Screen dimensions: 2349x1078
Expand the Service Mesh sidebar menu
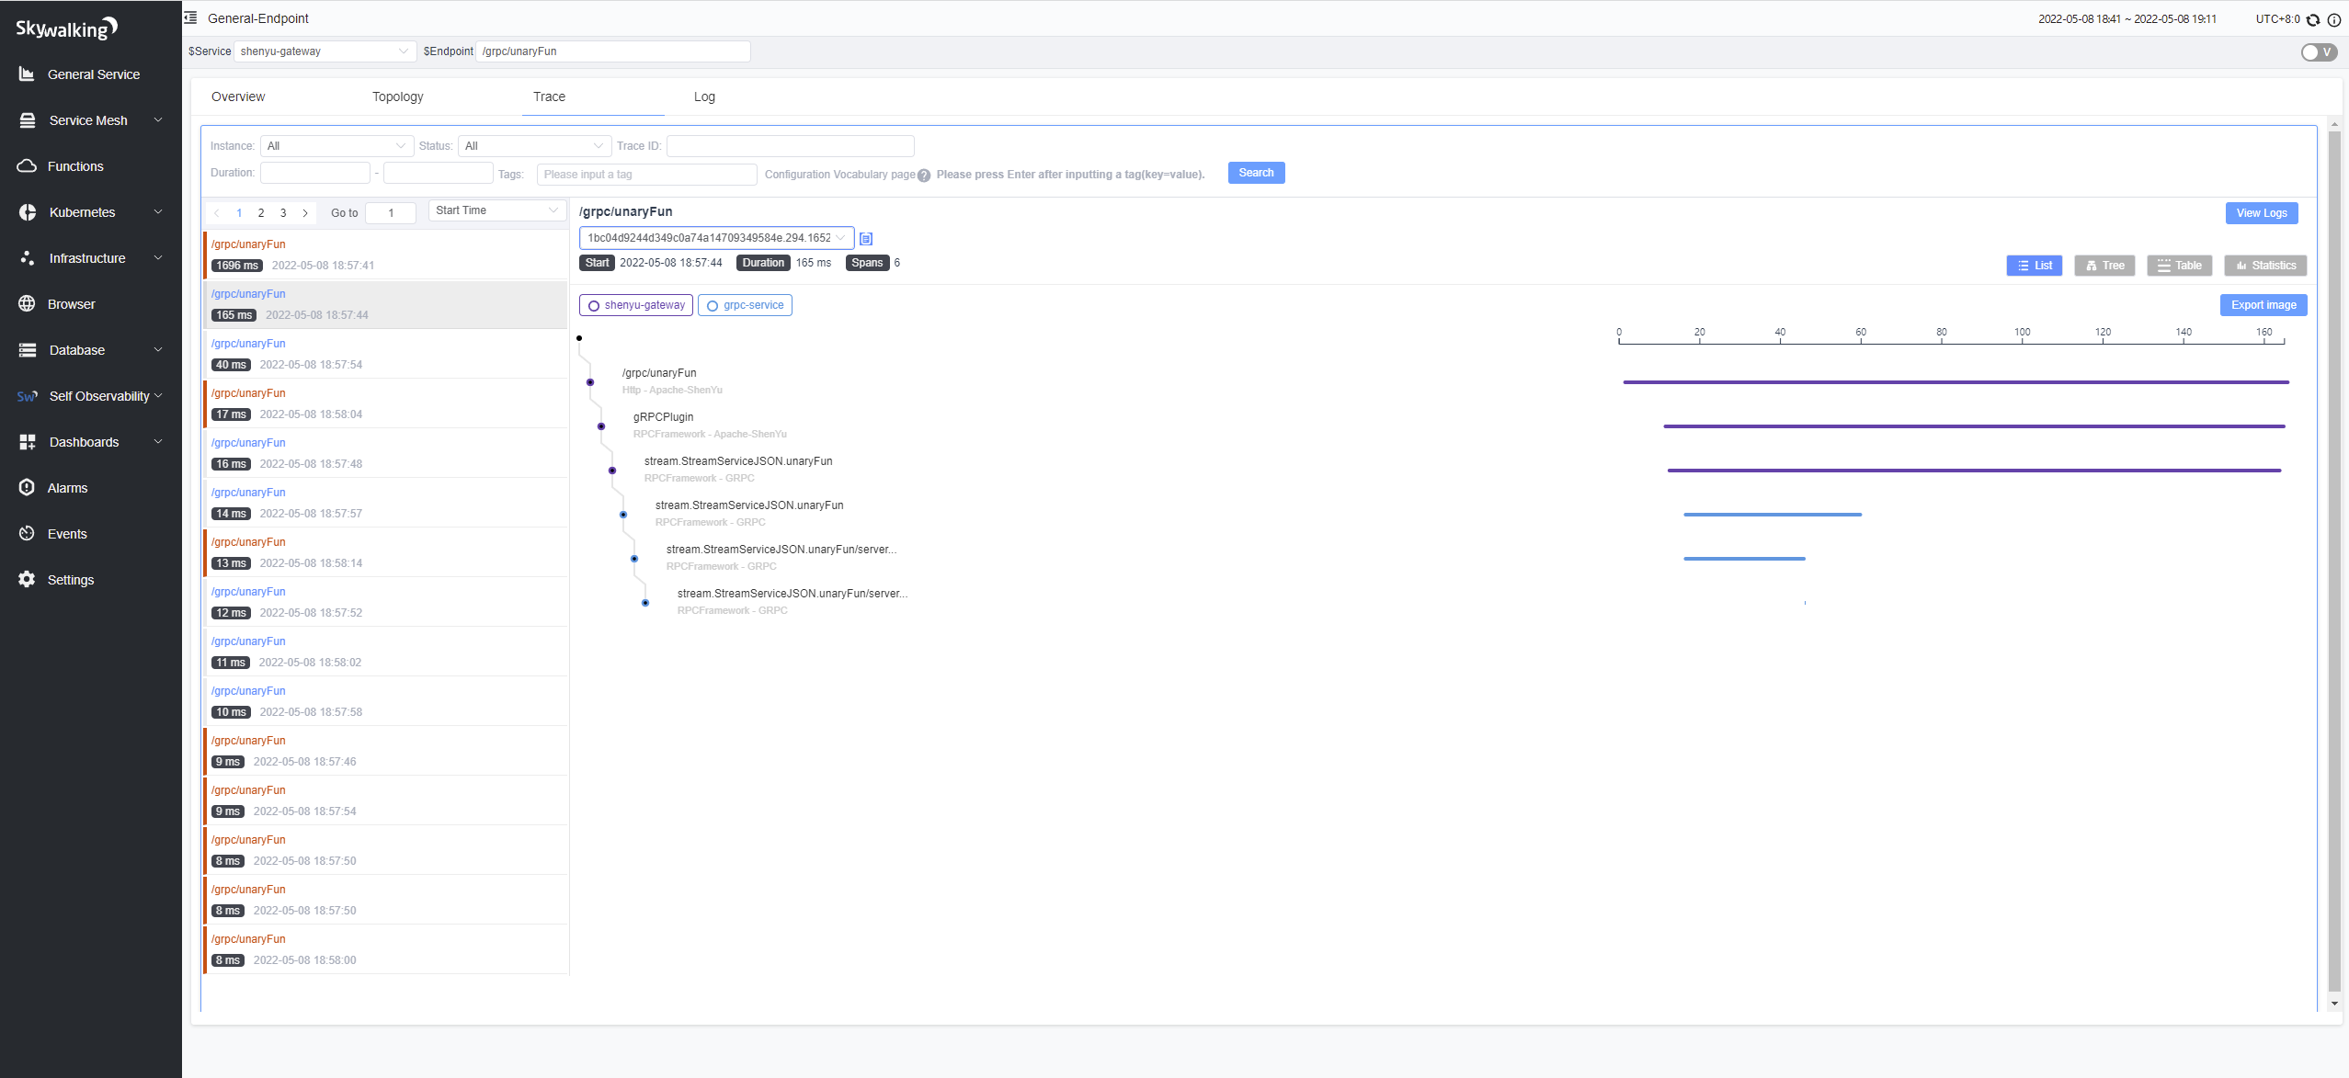[x=90, y=120]
